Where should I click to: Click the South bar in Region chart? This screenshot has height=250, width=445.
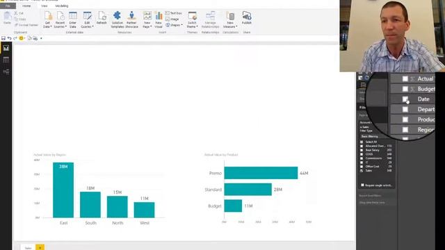coord(90,205)
